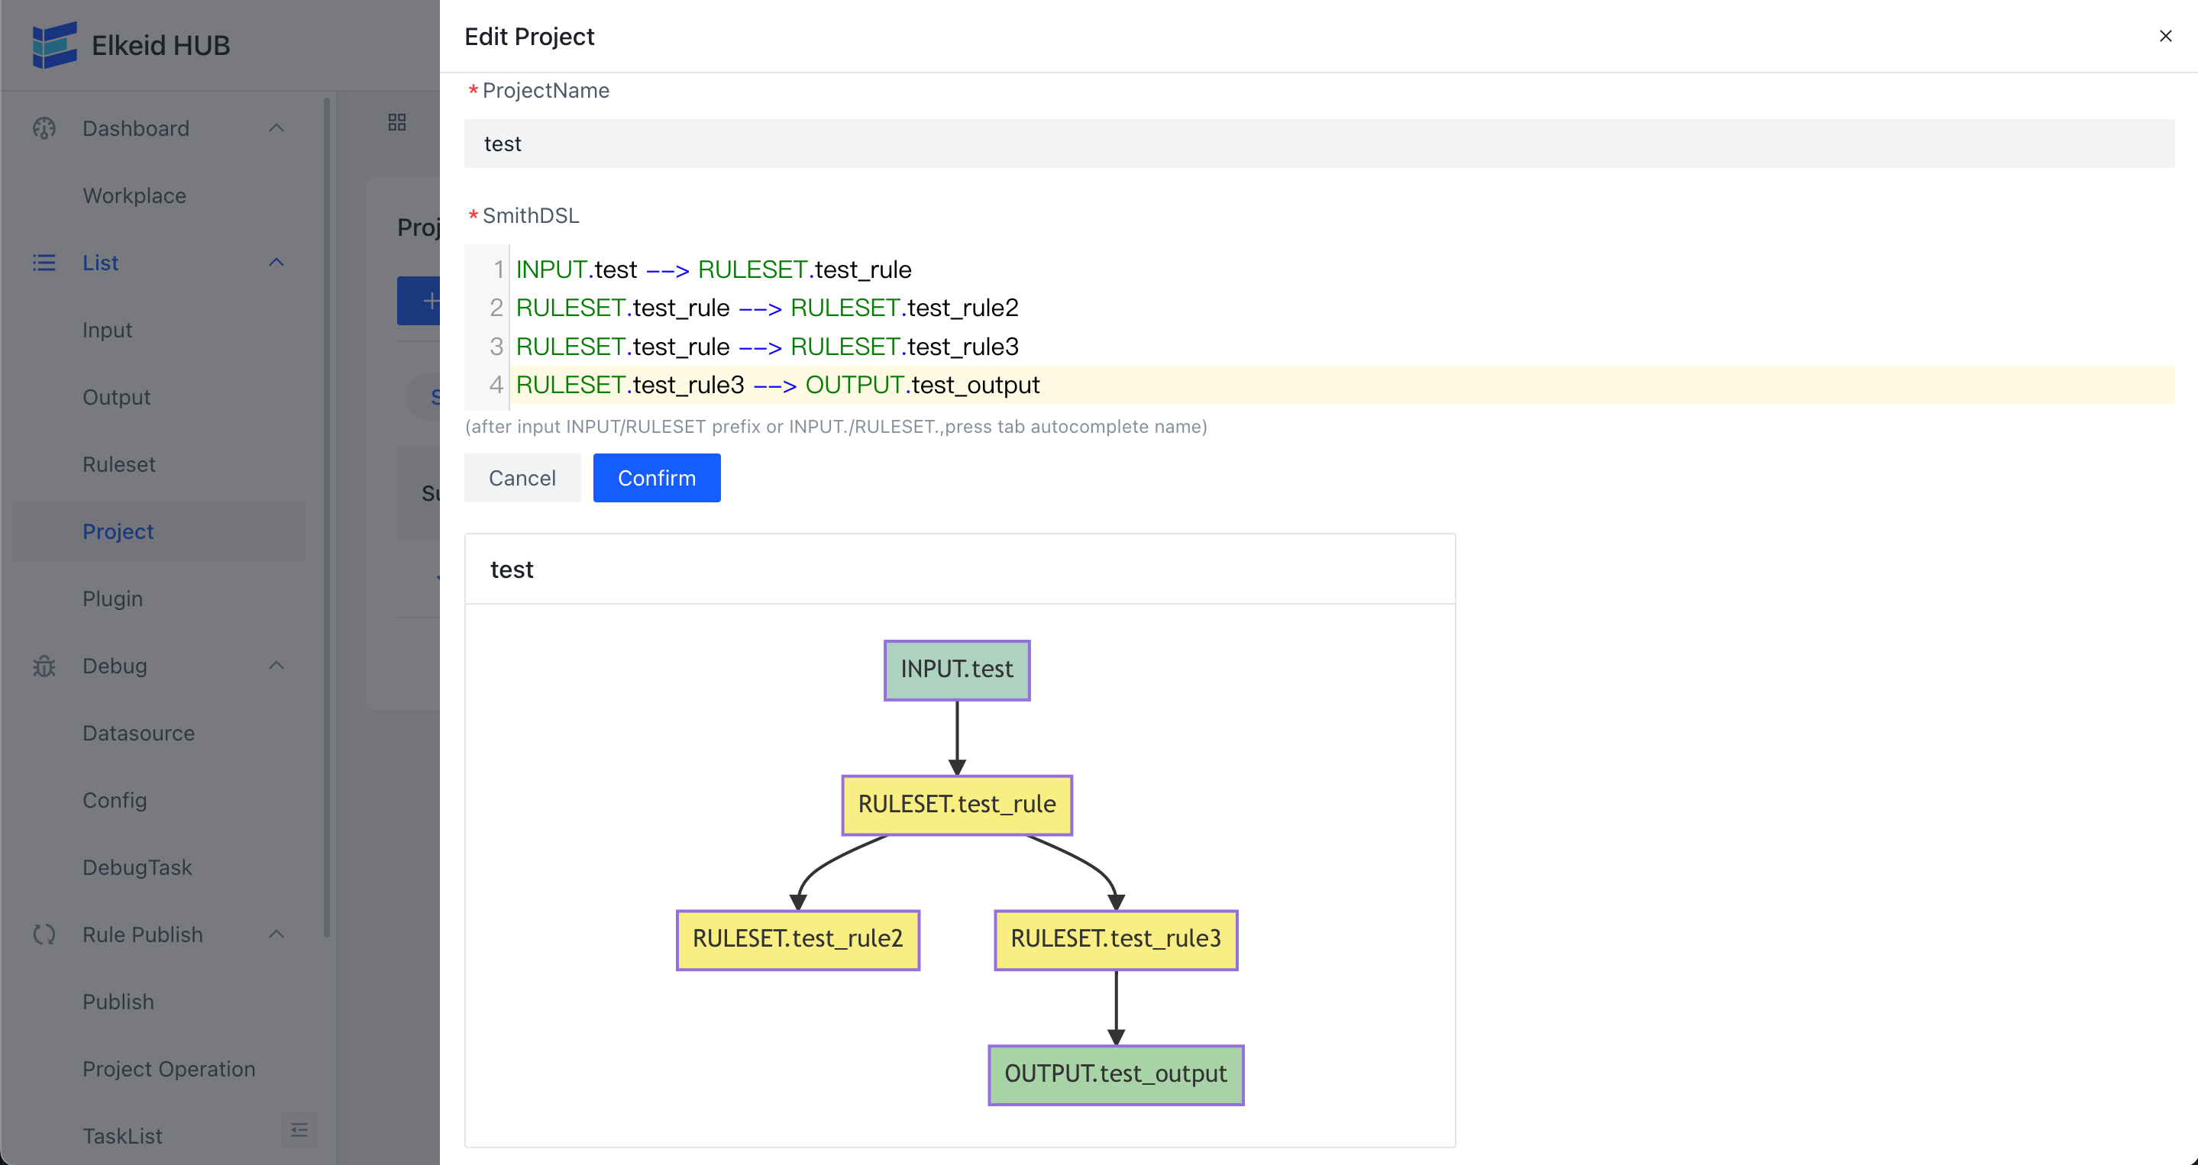Click the Debug bug icon

pos(44,666)
